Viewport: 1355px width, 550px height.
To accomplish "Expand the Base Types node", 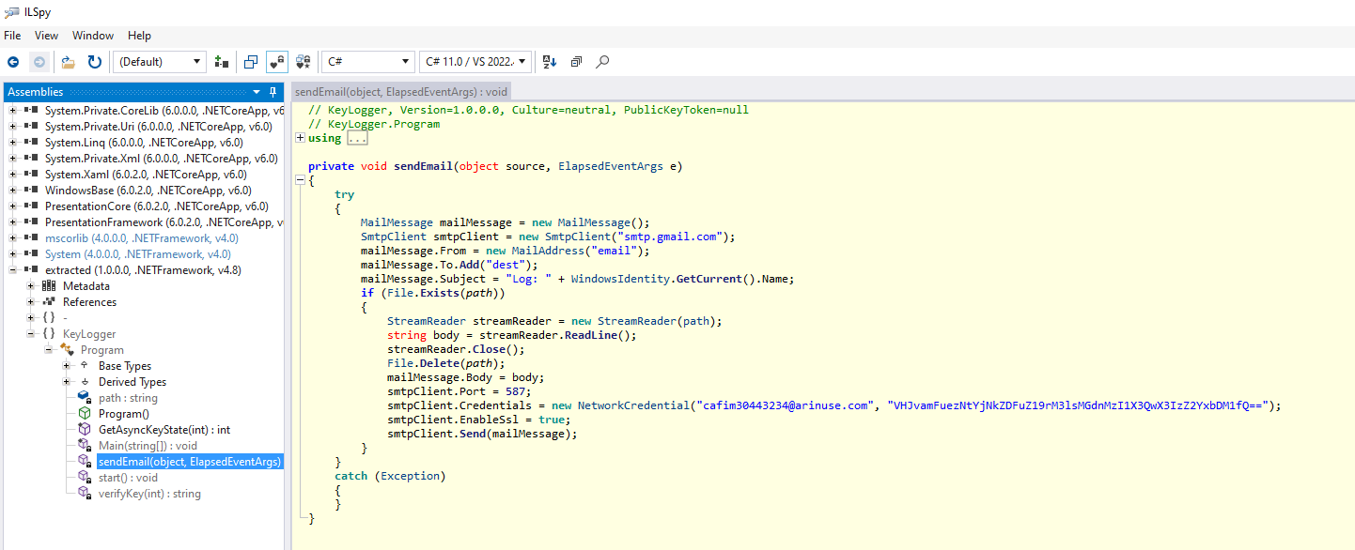I will click(67, 366).
